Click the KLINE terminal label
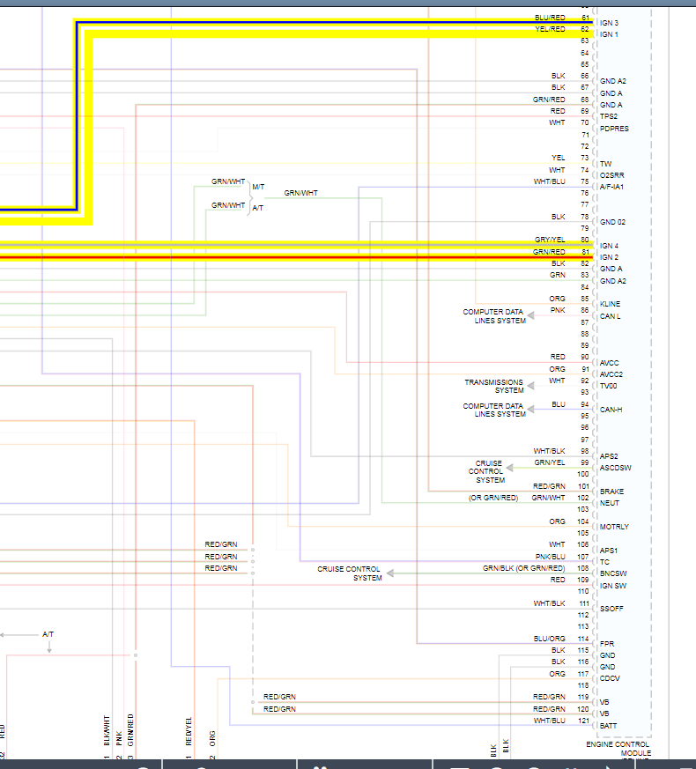This screenshot has height=769, width=696. [610, 304]
